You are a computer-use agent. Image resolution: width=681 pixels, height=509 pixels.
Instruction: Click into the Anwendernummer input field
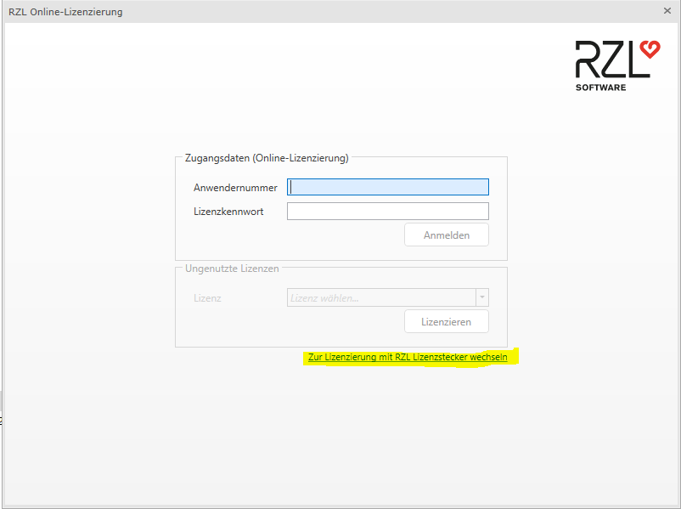387,186
